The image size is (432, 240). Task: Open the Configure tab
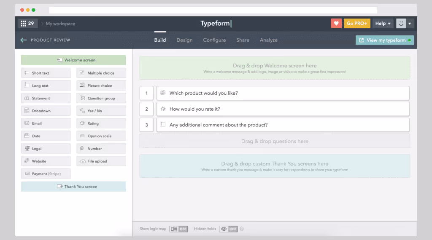[214, 40]
